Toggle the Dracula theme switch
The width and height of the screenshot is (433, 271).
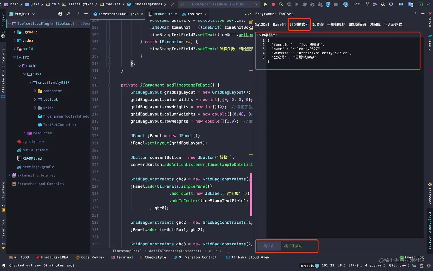tap(317, 266)
